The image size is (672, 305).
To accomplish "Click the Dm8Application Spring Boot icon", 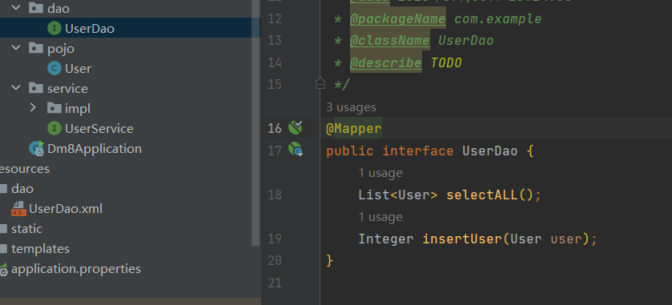I will coord(36,148).
